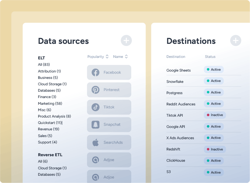250x183 pixels.
Task: Click the first Adjoe logo icon
Action: 96,160
